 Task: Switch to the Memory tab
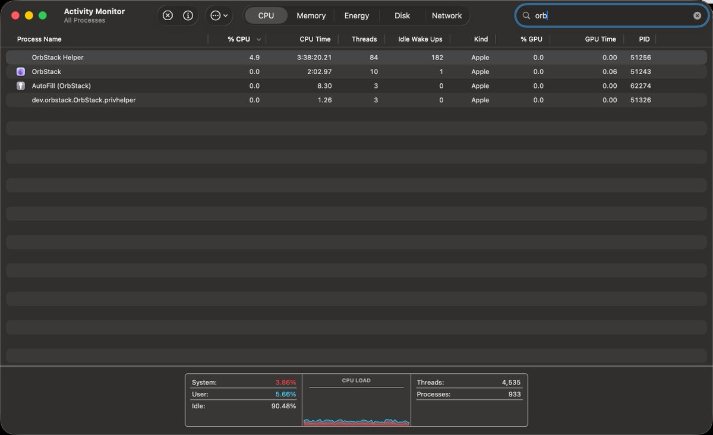(311, 15)
